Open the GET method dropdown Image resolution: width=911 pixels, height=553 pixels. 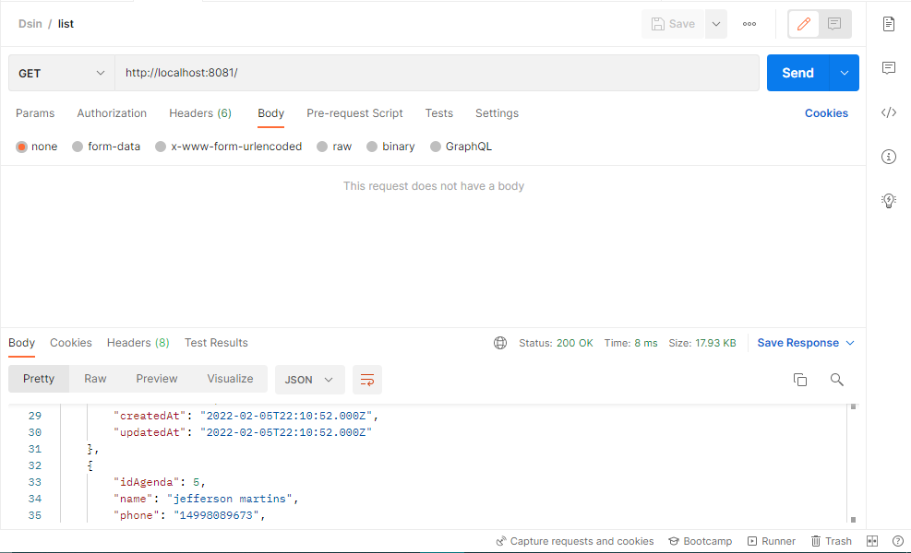pos(60,71)
